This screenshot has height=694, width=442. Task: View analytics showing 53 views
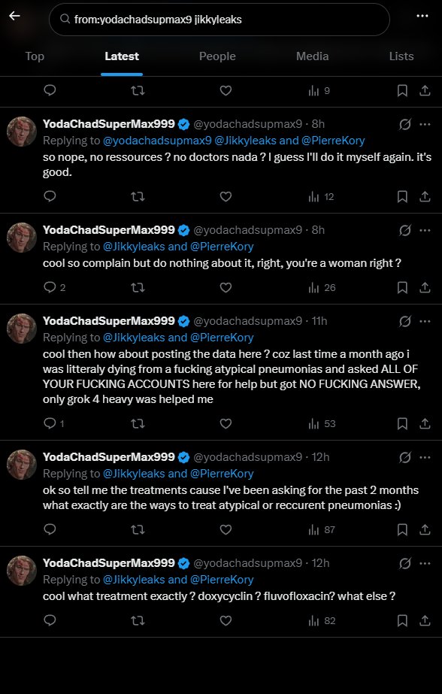click(322, 423)
